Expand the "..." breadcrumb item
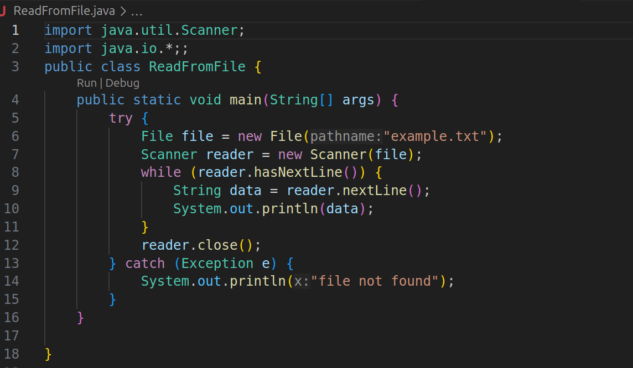This screenshot has height=368, width=633. 136,10
